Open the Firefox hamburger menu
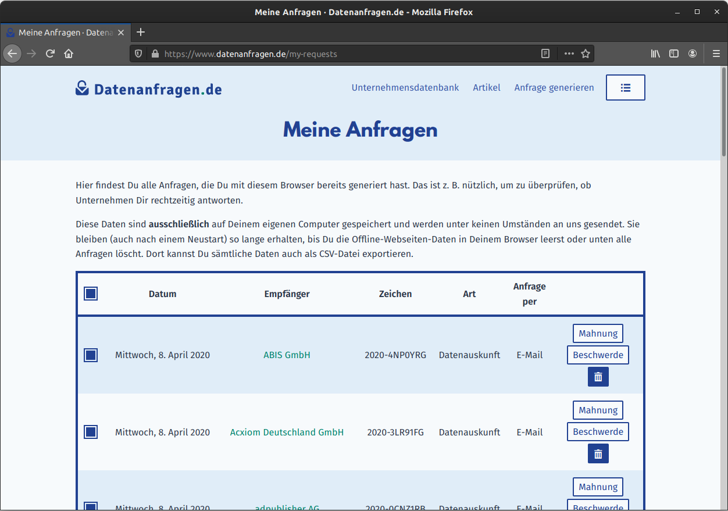The width and height of the screenshot is (728, 511). point(716,53)
